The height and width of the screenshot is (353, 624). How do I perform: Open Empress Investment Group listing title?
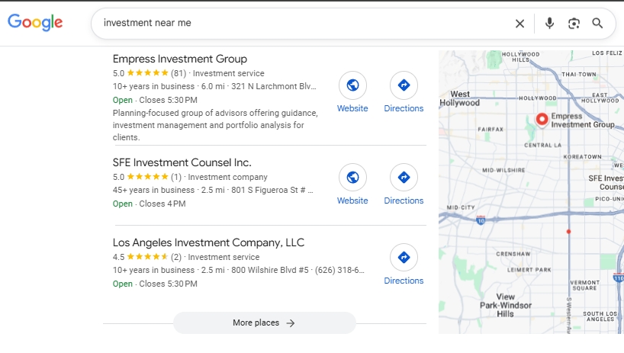click(x=180, y=59)
